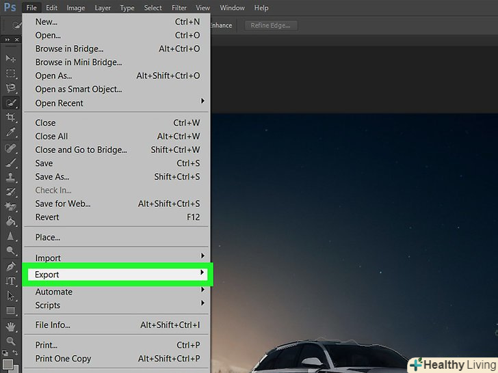Select the Zoom tool

tap(10, 341)
